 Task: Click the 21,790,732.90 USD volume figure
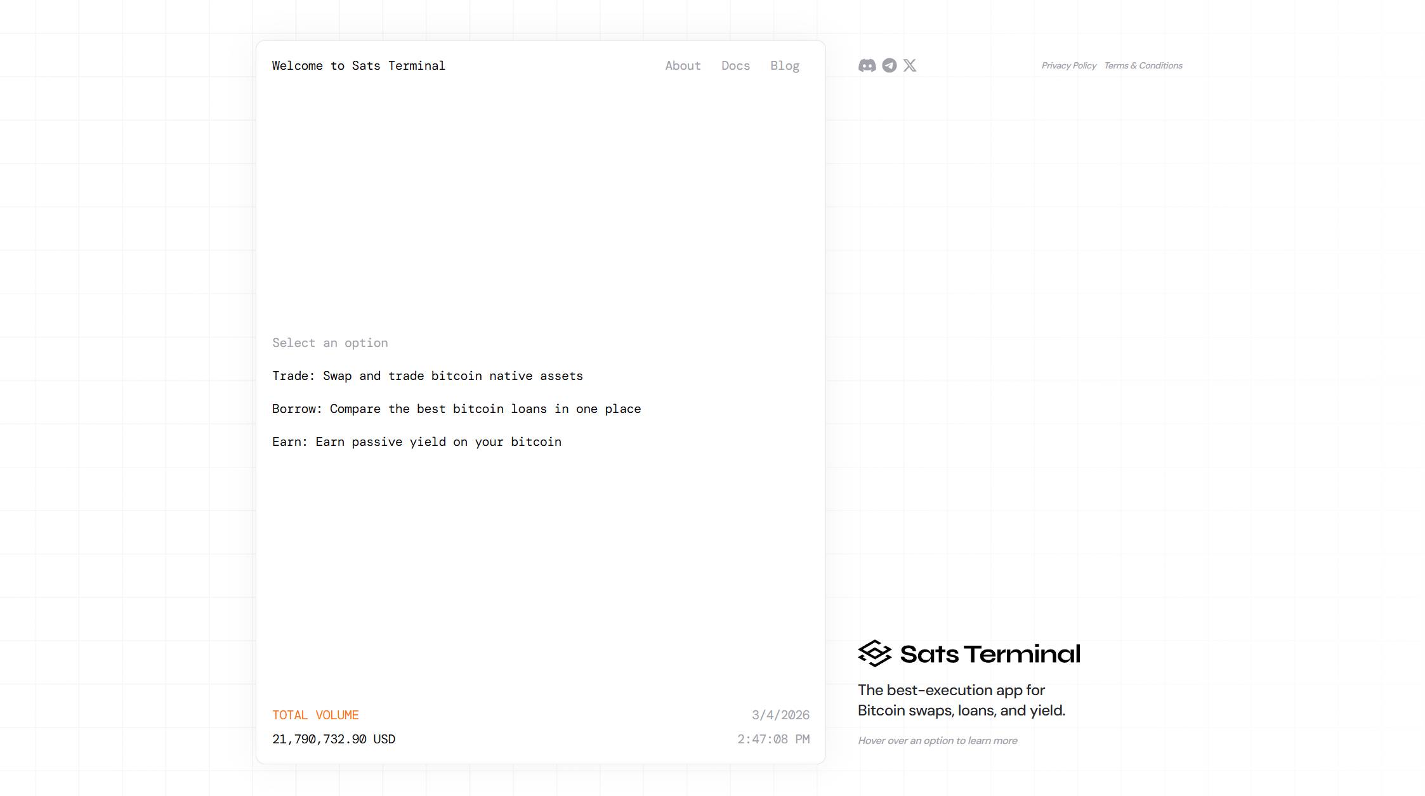pyautogui.click(x=333, y=739)
